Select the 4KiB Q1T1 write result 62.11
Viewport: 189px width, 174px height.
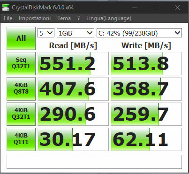146,139
